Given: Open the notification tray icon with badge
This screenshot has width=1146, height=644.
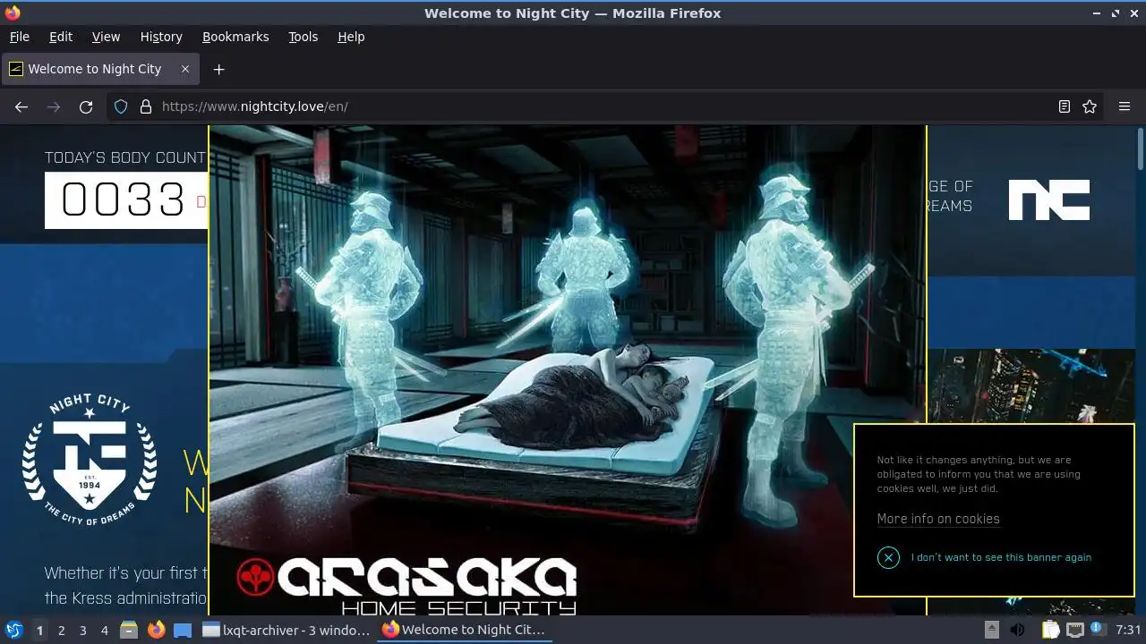Looking at the screenshot, I should pyautogui.click(x=1098, y=630).
